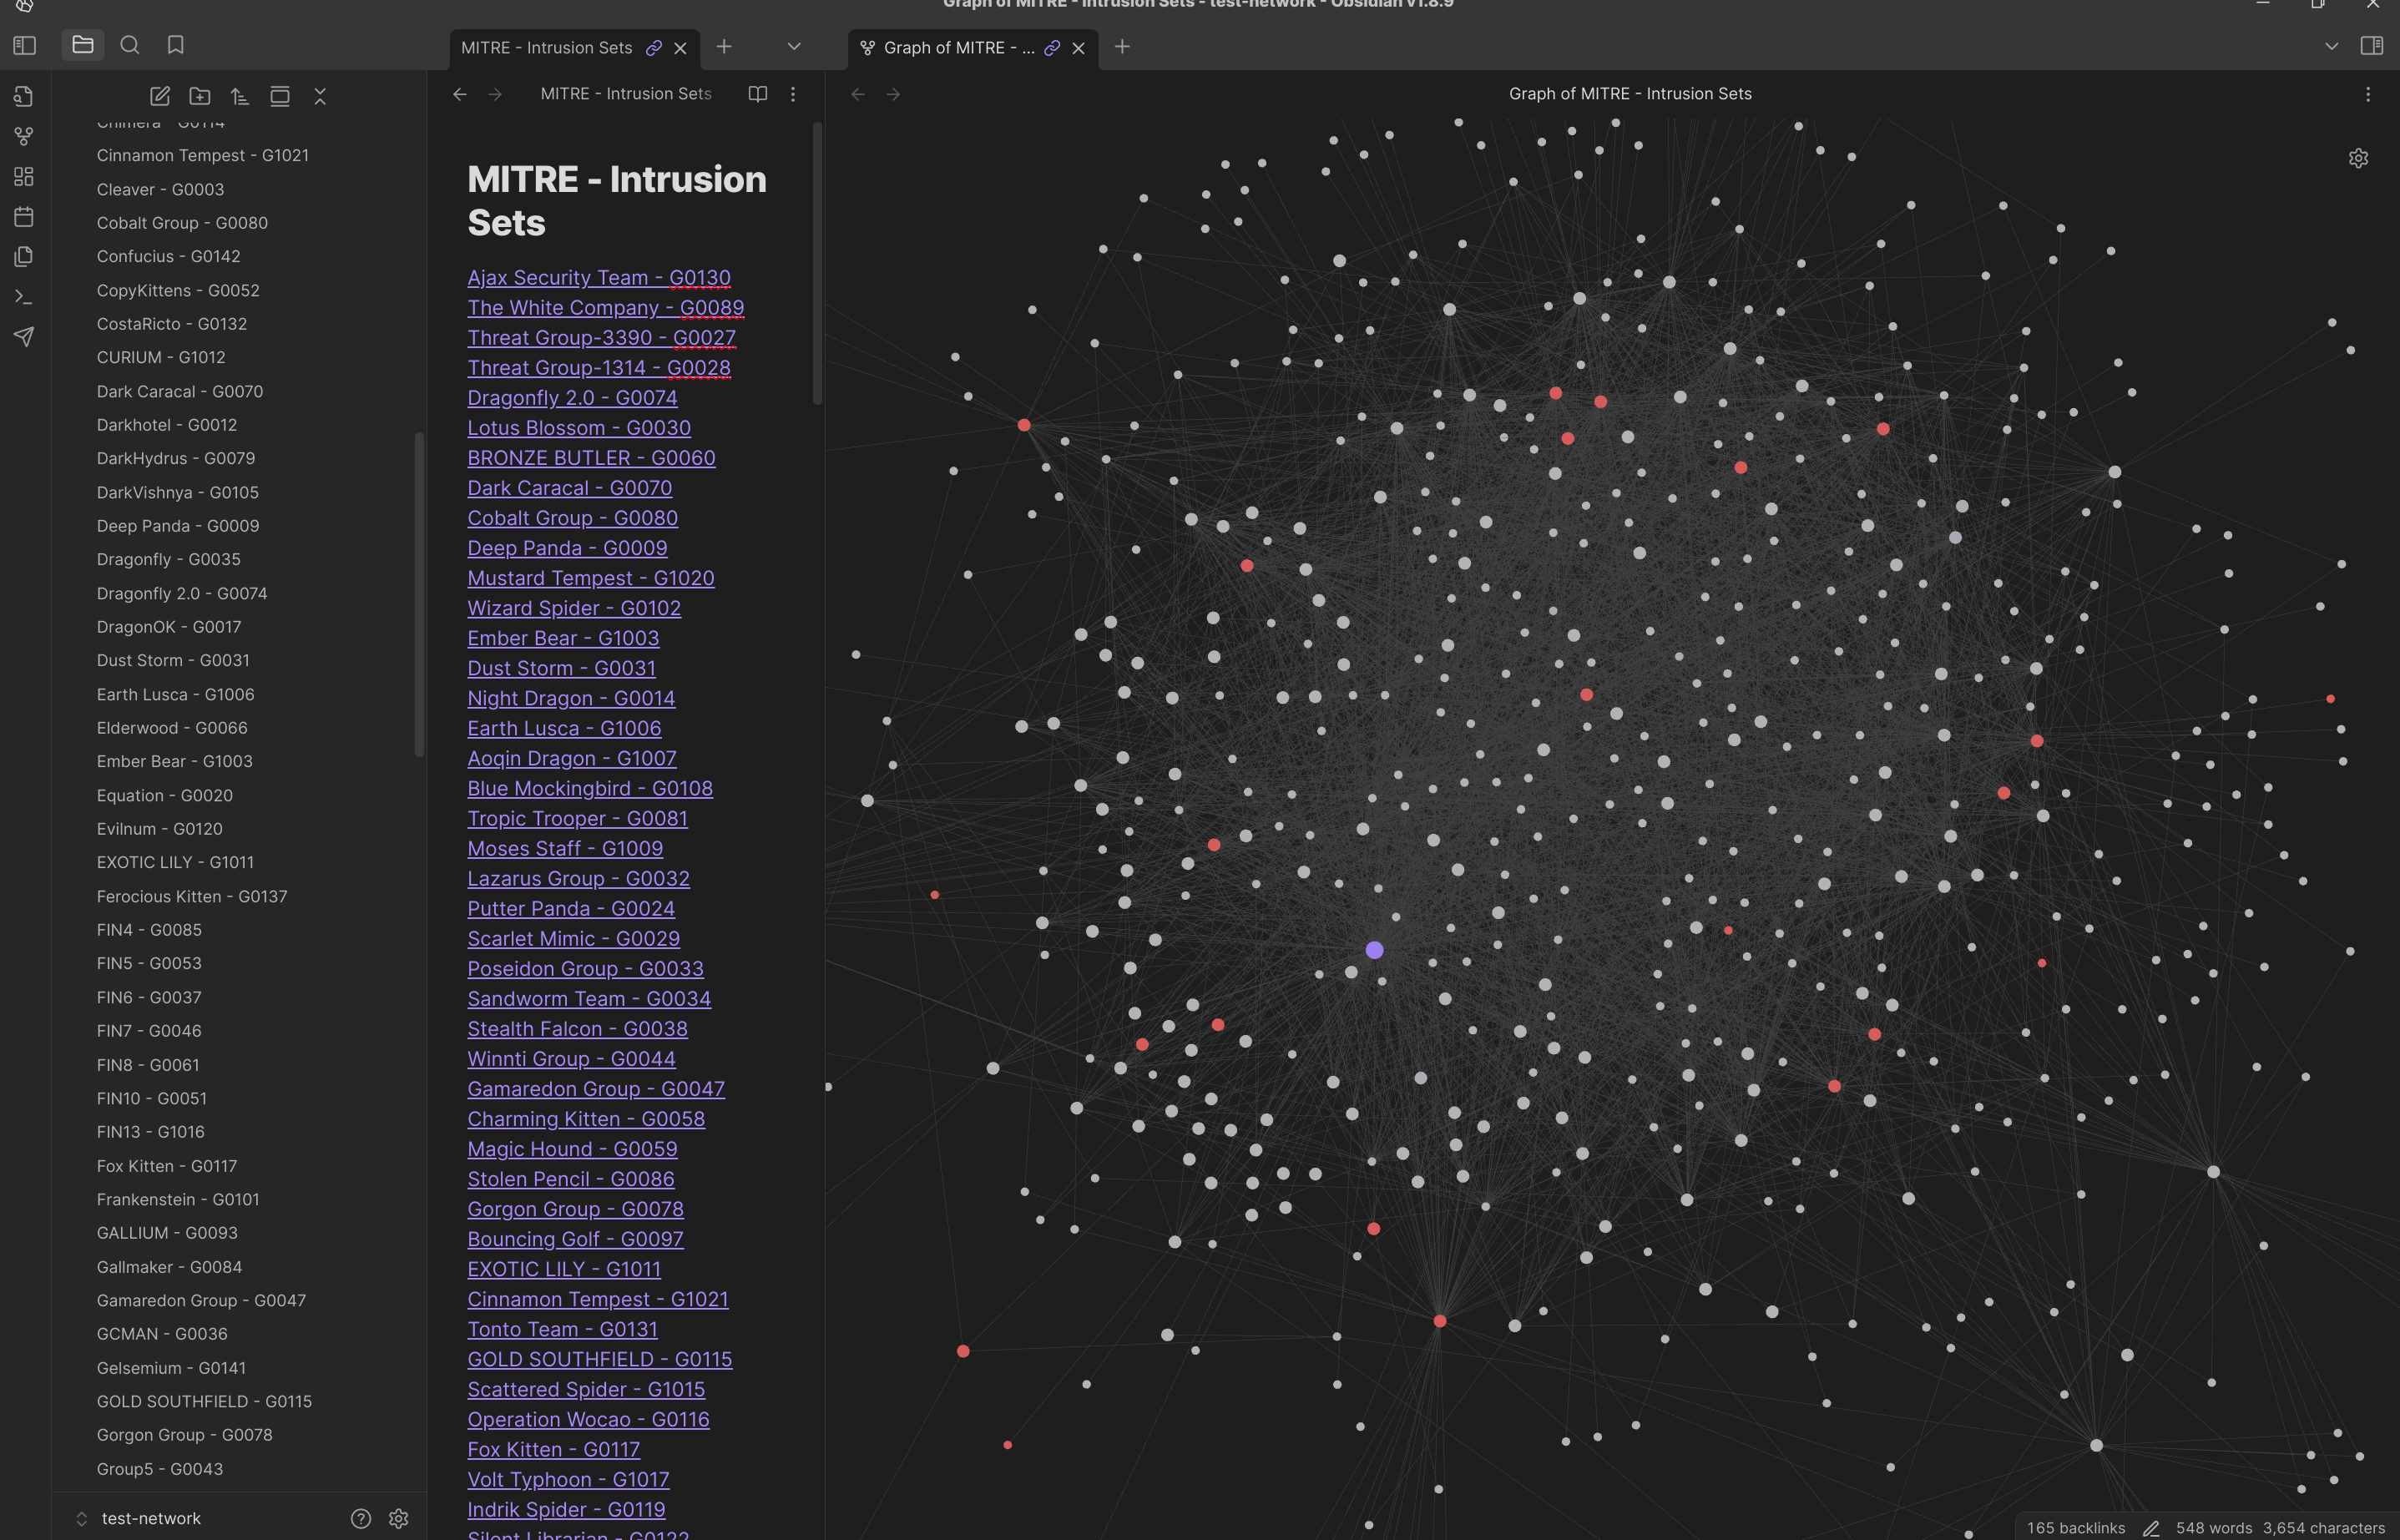Collapse all folders in explorer
2400x1540 pixels.
point(320,96)
